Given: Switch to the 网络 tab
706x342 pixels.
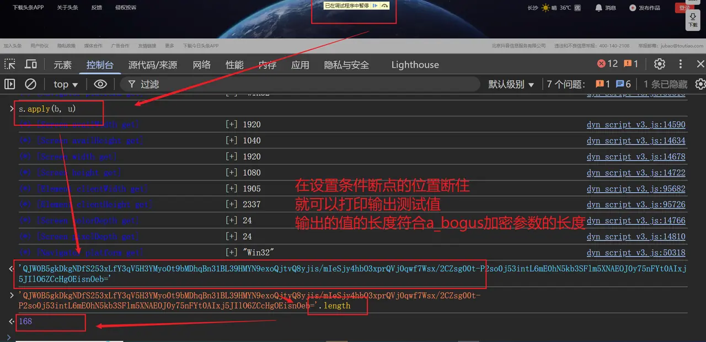Looking at the screenshot, I should click(x=201, y=65).
